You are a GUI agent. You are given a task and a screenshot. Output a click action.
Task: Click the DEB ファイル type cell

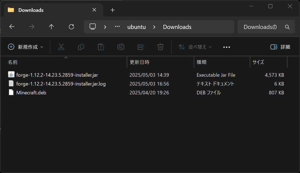click(208, 93)
